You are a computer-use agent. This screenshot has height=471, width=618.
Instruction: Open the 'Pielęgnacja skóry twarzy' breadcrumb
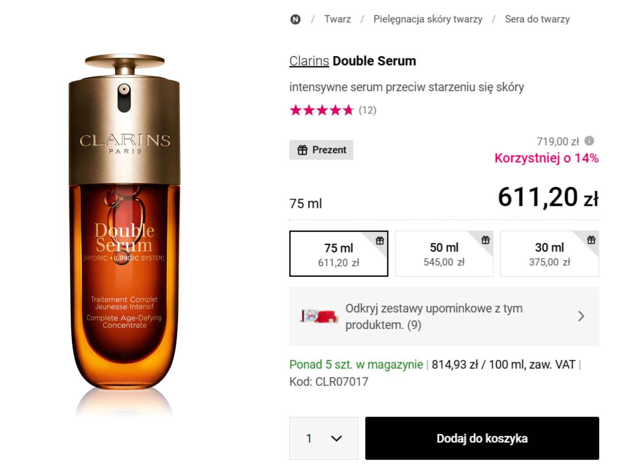(x=428, y=19)
